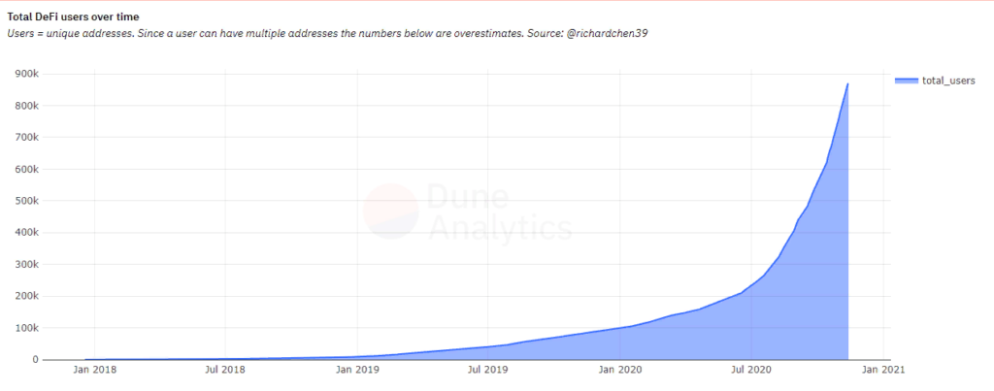Click the 'Dune Analytics' watermark text
The height and width of the screenshot is (391, 994).
[499, 212]
